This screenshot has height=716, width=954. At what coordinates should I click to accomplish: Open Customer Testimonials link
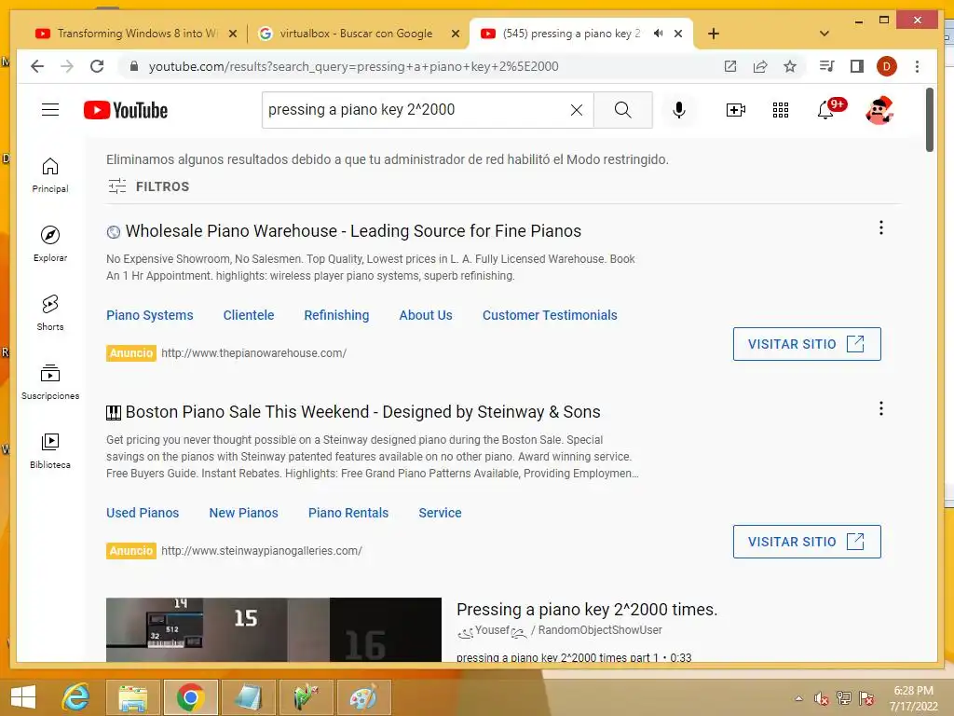coord(550,315)
